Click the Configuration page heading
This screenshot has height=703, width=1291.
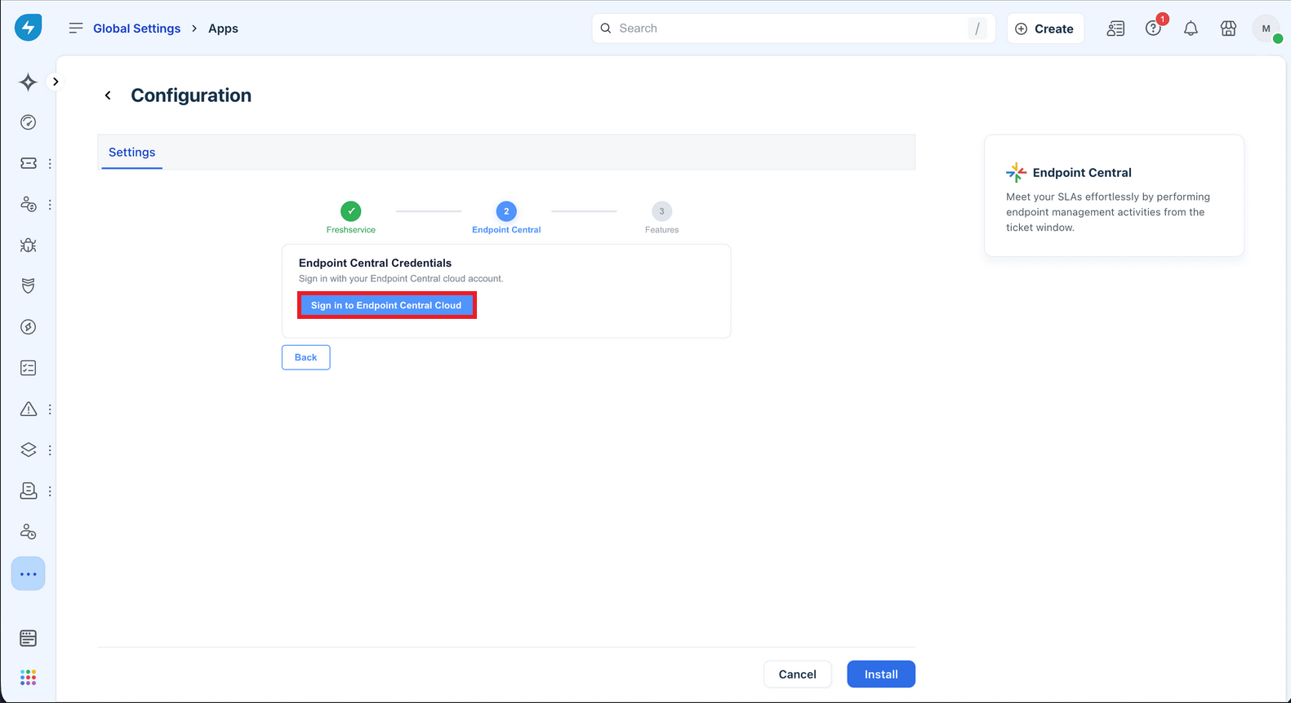click(191, 95)
